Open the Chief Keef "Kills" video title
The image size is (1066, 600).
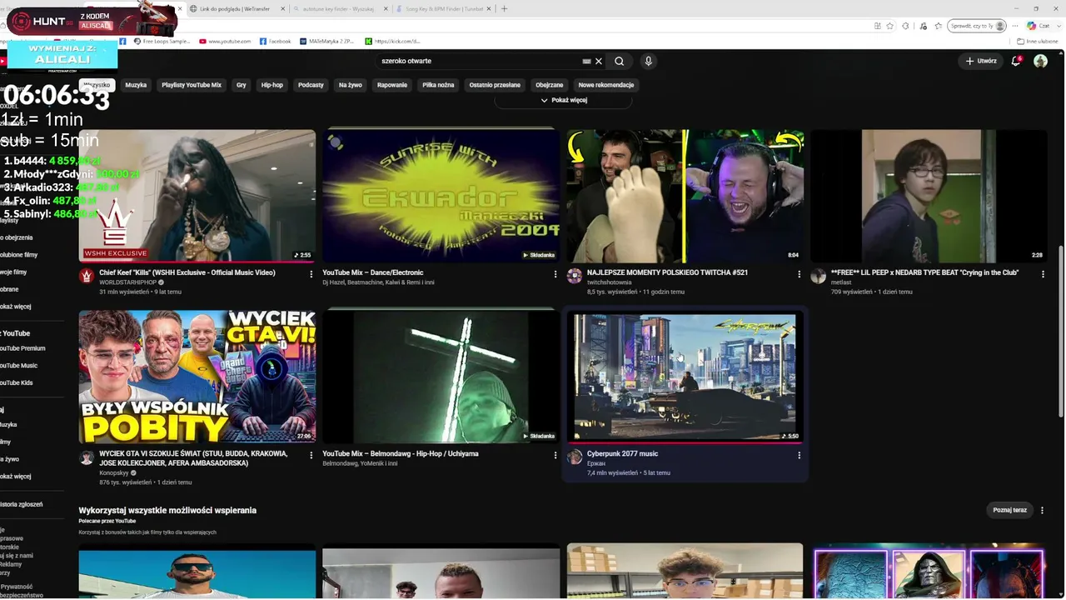coord(187,272)
